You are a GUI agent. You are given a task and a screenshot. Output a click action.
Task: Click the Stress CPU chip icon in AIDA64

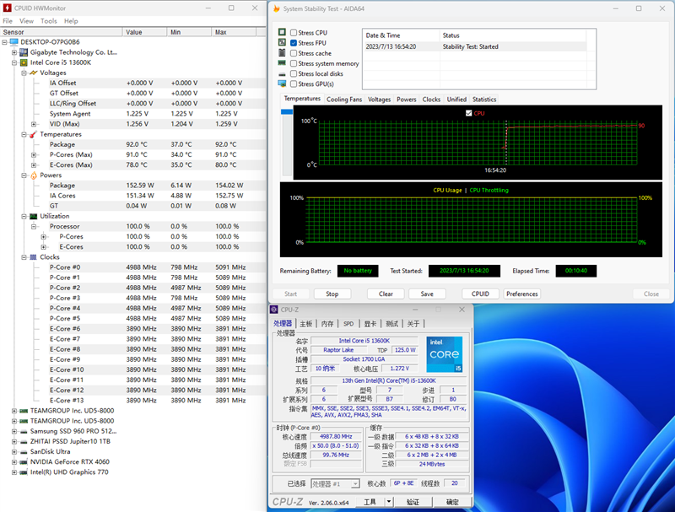tap(282, 32)
